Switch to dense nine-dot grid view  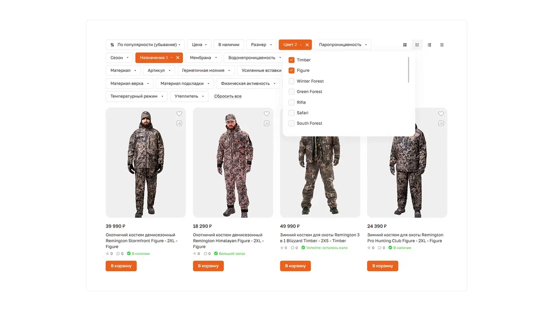[417, 45]
